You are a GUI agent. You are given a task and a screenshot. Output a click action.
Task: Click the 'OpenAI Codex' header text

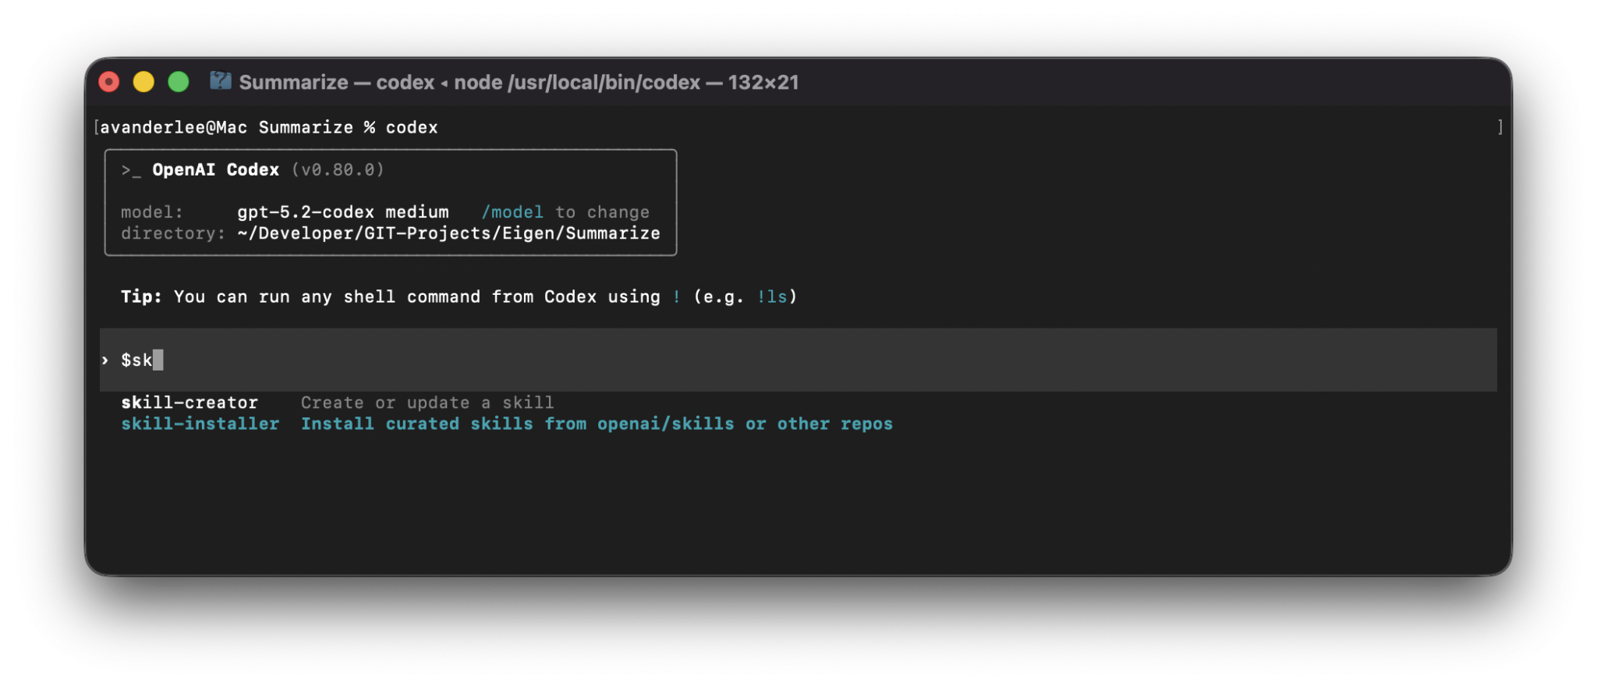[x=215, y=170]
